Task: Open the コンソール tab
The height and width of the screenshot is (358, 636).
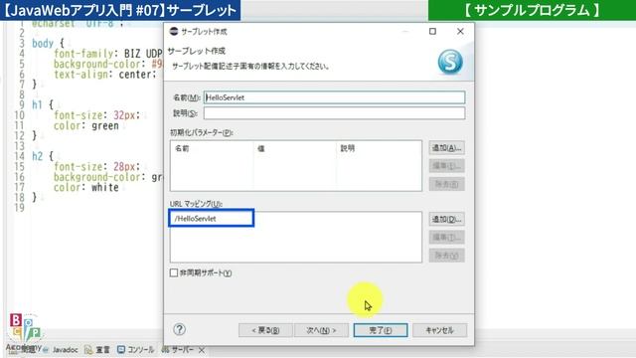Action: (140, 349)
